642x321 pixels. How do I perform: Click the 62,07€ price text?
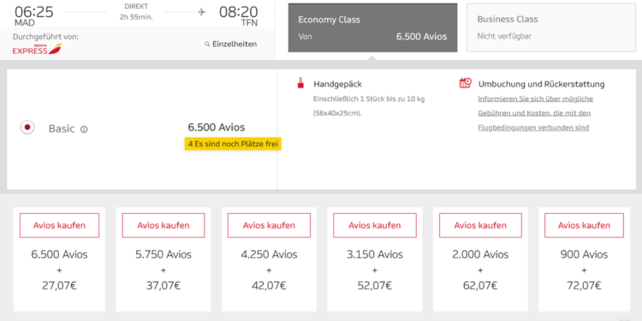click(x=480, y=285)
